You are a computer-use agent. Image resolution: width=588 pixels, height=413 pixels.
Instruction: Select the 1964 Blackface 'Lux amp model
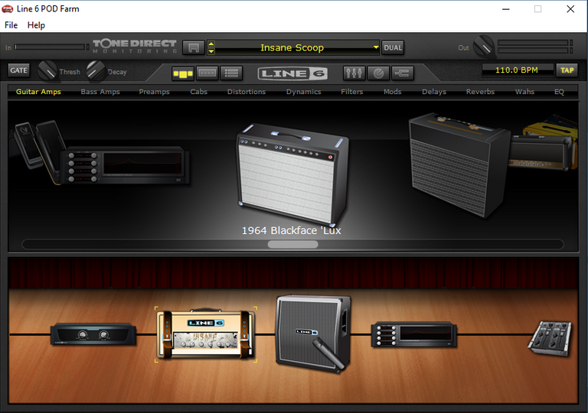coord(292,174)
